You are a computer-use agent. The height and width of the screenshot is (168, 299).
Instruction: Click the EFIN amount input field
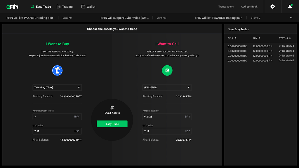pyautogui.click(x=167, y=117)
